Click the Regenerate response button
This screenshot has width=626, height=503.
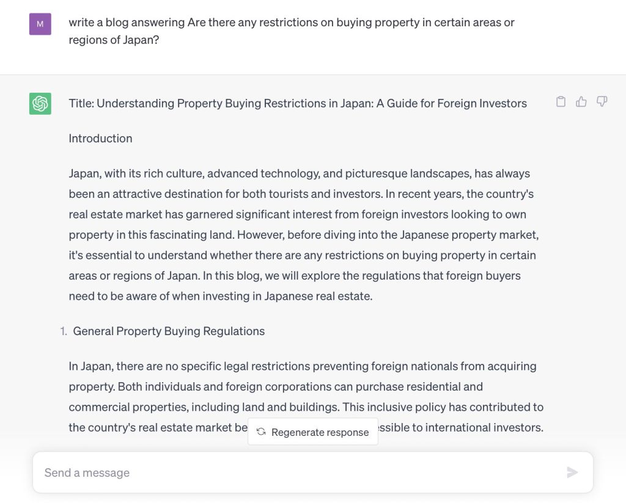[313, 432]
